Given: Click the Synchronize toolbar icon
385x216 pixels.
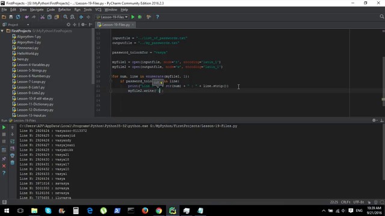Looking at the screenshot, I should [18, 17].
